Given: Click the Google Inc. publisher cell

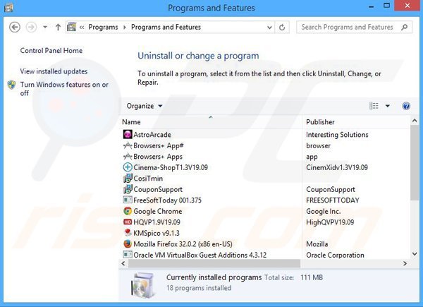Looking at the screenshot, I should (x=323, y=211).
